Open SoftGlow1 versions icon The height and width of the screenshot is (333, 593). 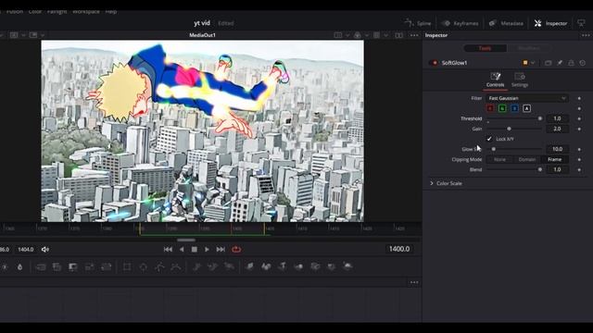(x=548, y=63)
